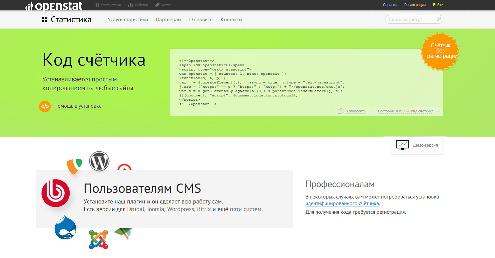This screenshot has width=495, height=258.
Task: Click the Регистрация link
Action: (x=415, y=5)
